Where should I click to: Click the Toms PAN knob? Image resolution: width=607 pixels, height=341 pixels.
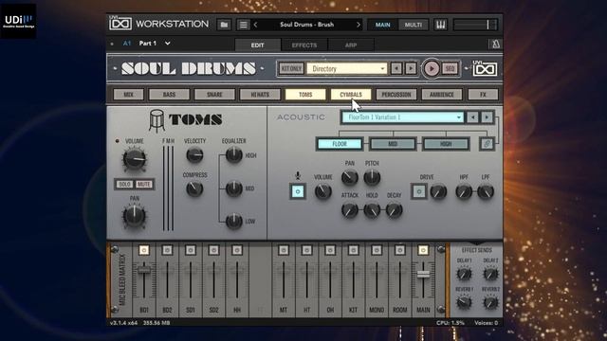[134, 216]
